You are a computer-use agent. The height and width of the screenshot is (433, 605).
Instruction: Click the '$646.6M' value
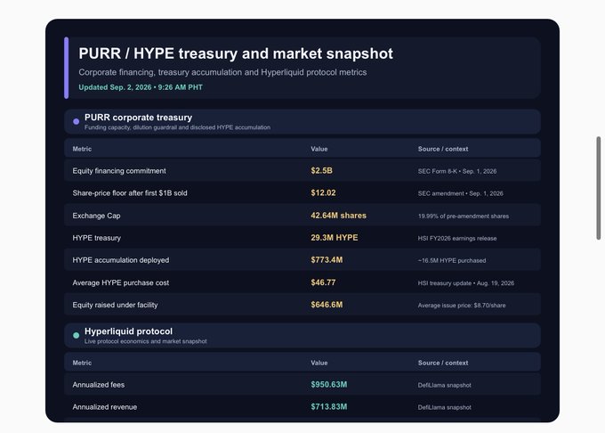[327, 305]
